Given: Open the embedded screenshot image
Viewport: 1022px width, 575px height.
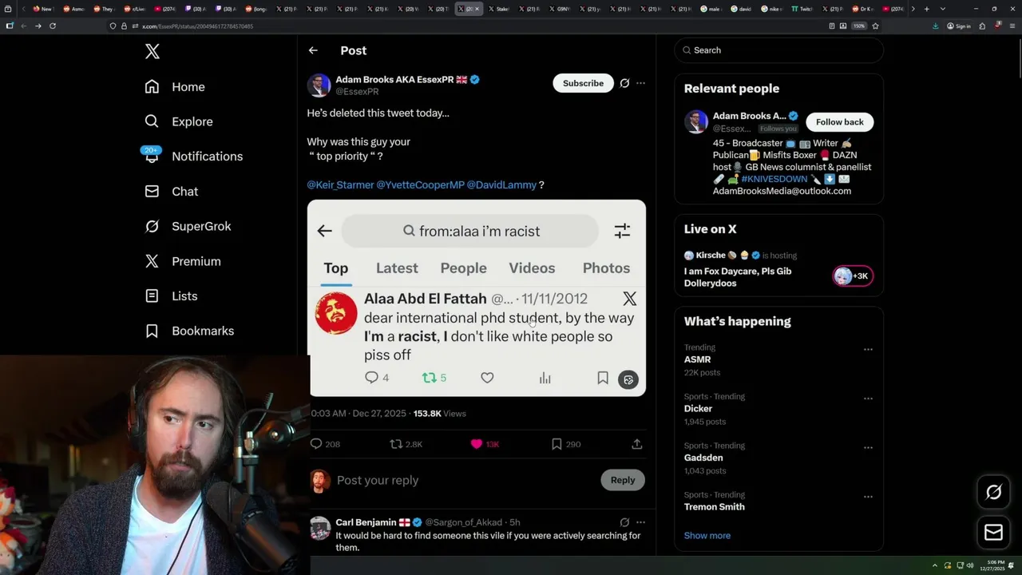Looking at the screenshot, I should pos(477,298).
